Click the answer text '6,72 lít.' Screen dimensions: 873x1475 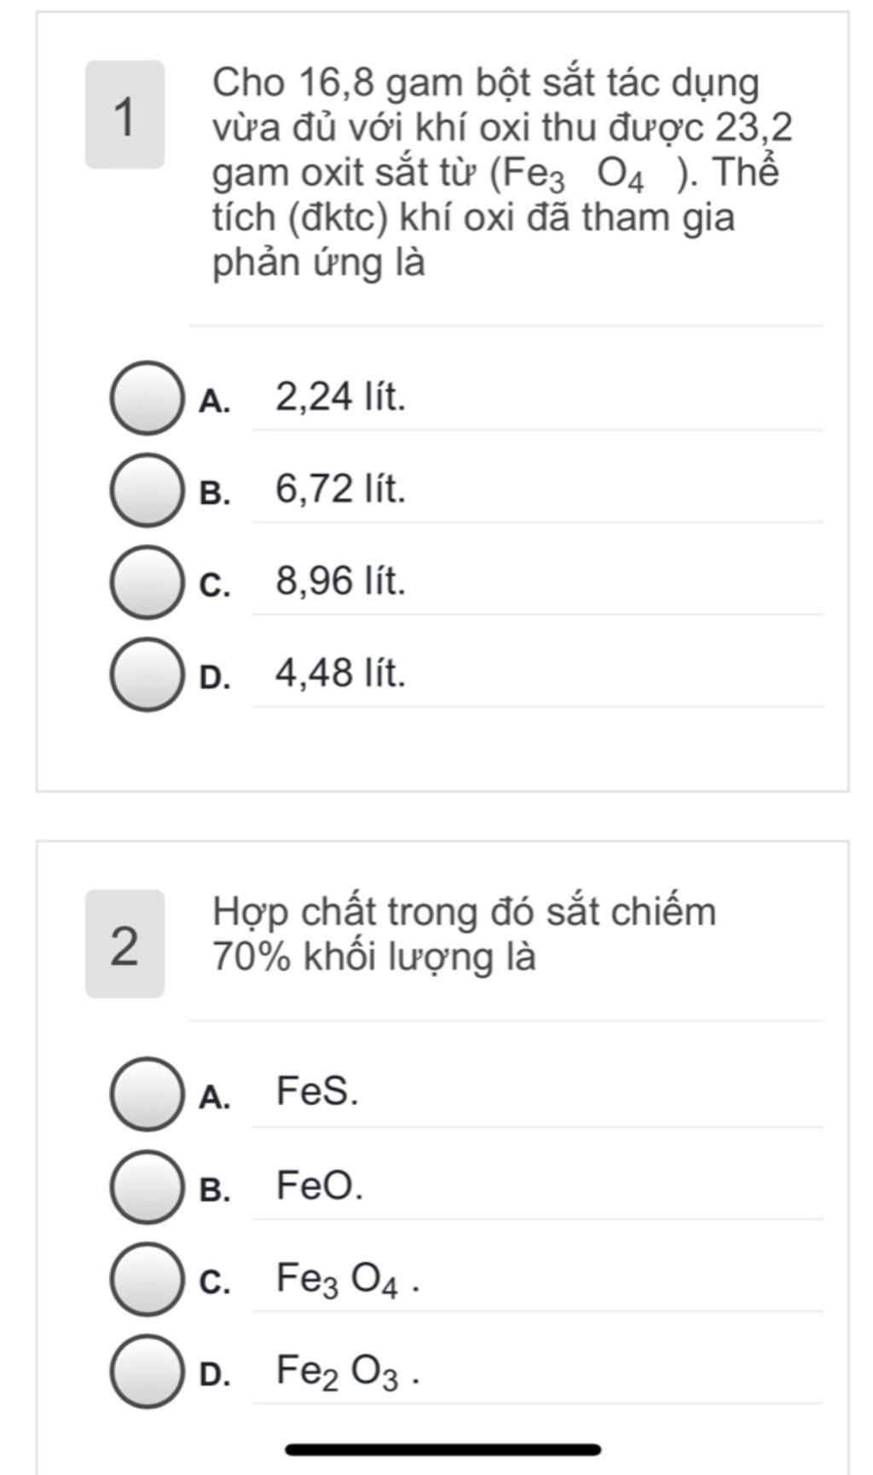(340, 489)
